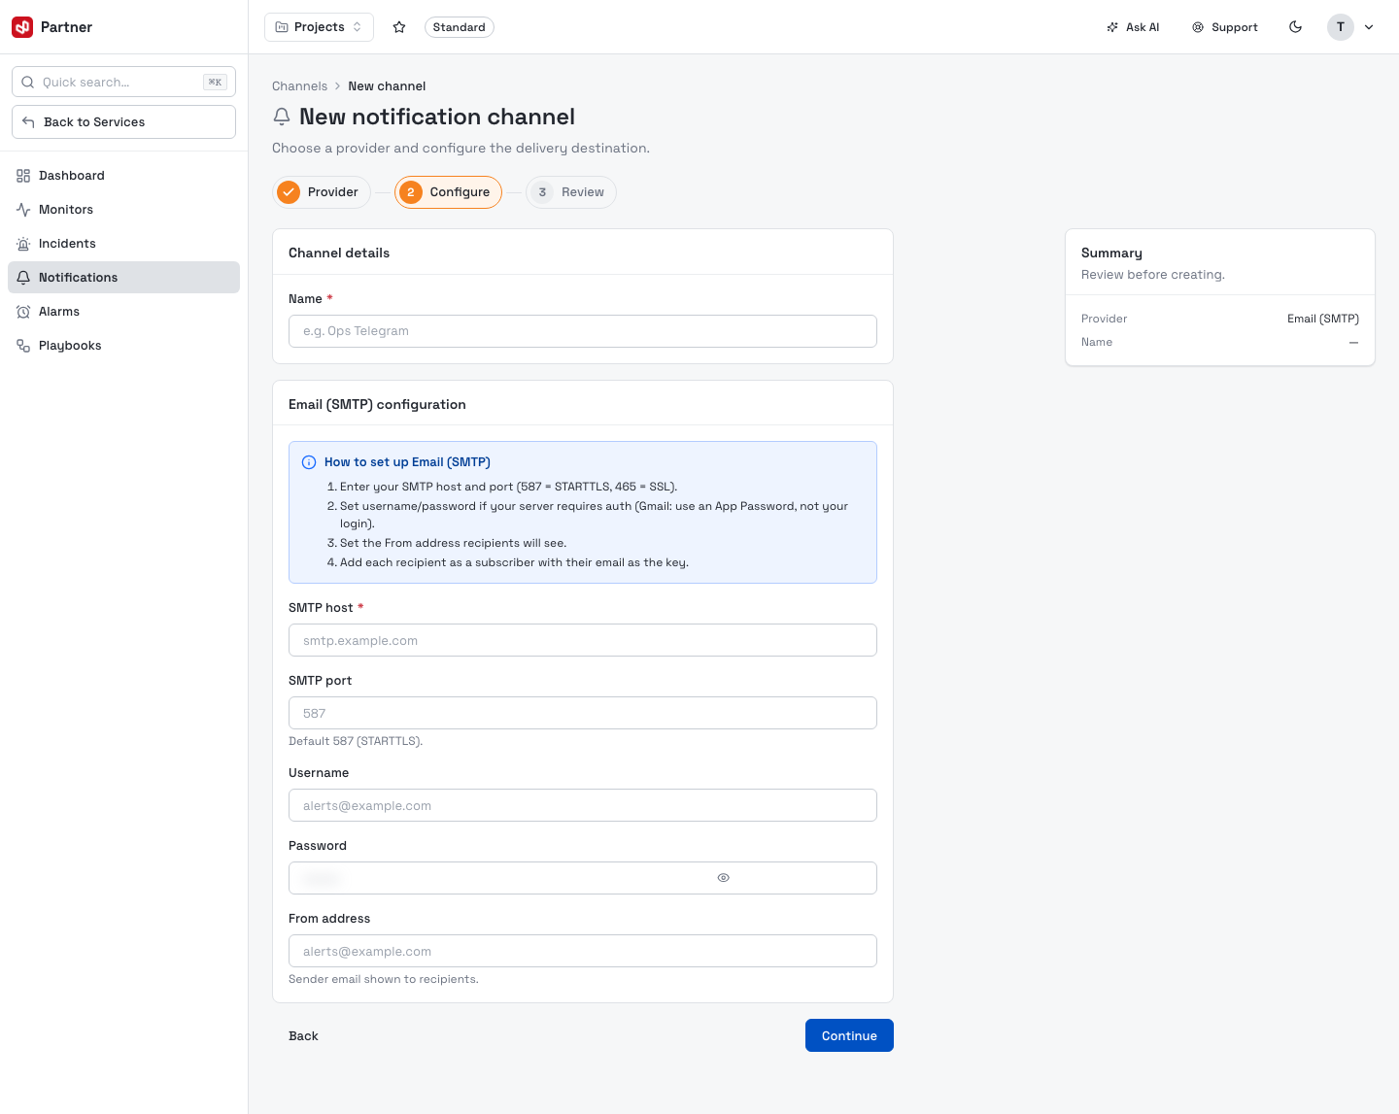Open Monitors in sidebar
Screen dimensions: 1399x1114
coord(123,210)
